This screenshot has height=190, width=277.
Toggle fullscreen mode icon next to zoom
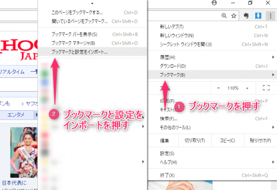266,88
